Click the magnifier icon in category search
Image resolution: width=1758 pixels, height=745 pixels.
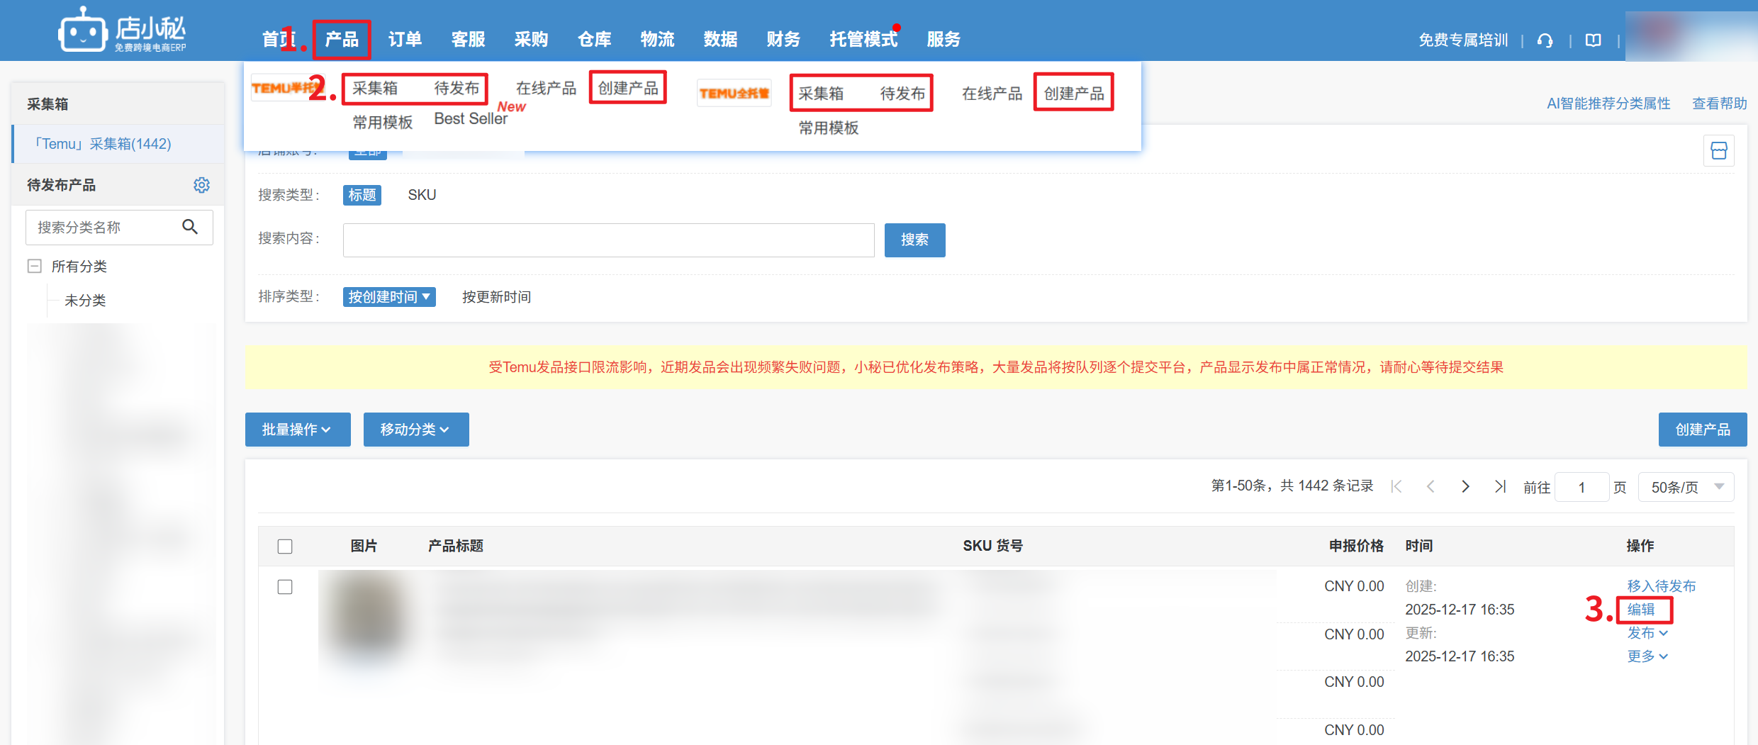pos(190,227)
